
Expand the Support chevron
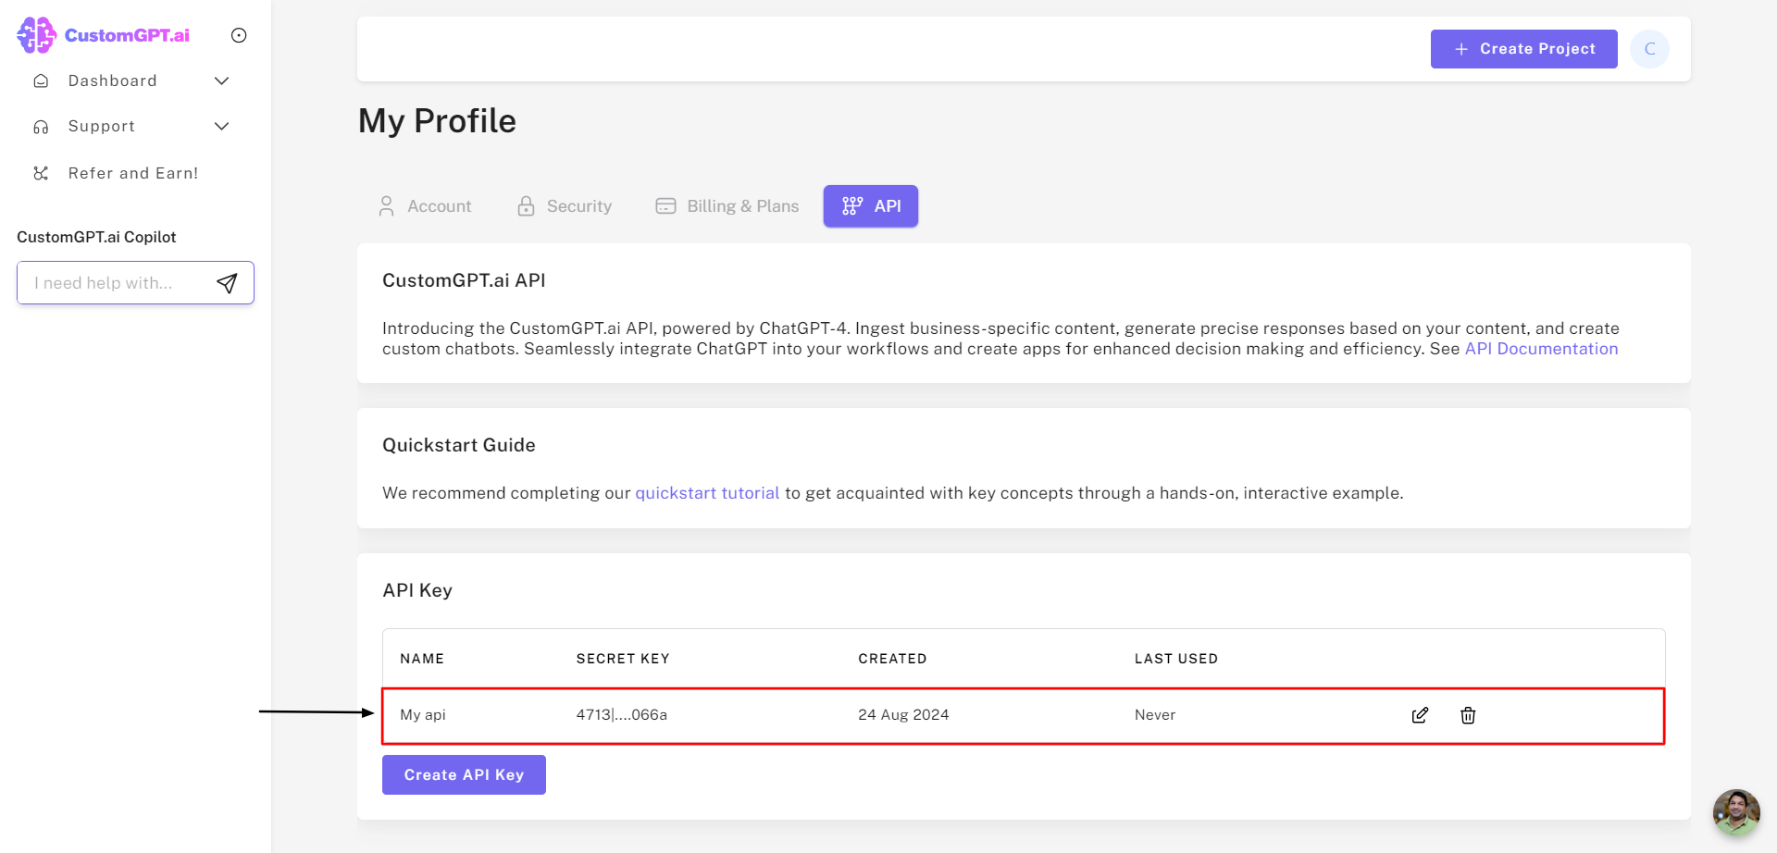pyautogui.click(x=222, y=126)
